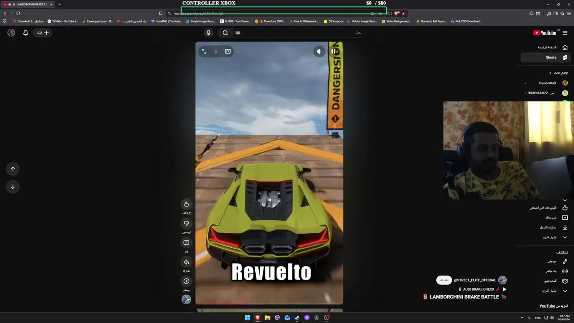This screenshot has height=323, width=574.
Task: Open YouTube notifications bell
Action: (x=26, y=33)
